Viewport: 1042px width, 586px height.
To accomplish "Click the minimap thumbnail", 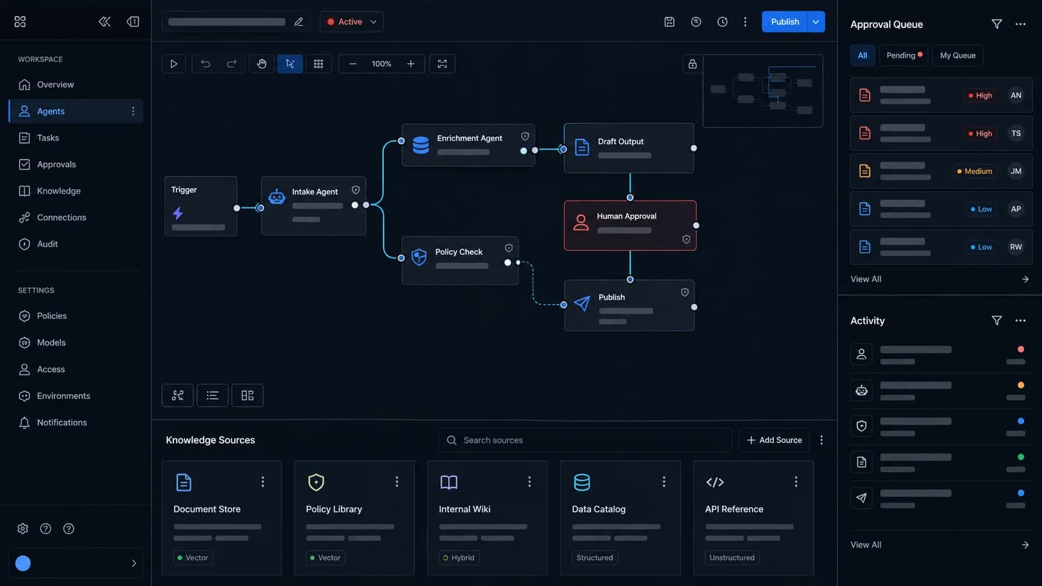I will [x=763, y=91].
